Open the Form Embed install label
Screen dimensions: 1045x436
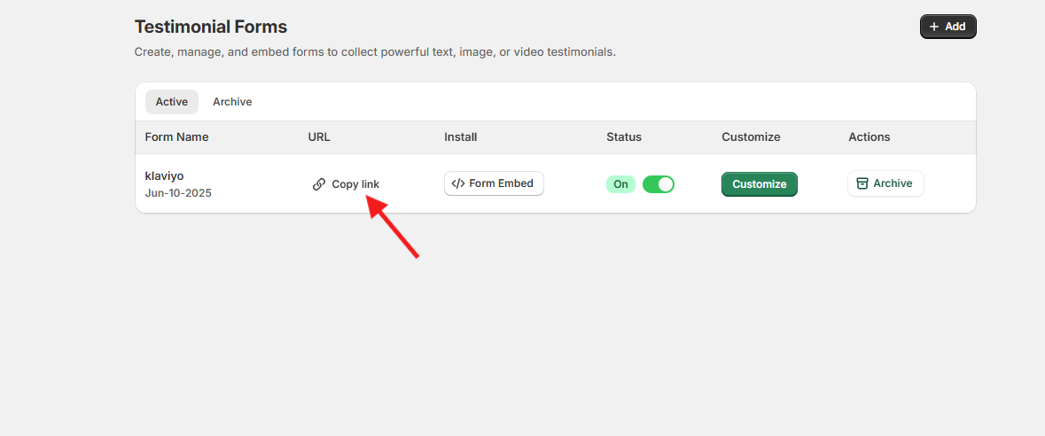502,183
